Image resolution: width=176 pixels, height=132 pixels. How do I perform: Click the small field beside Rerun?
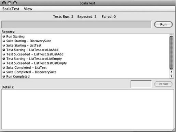(141, 84)
